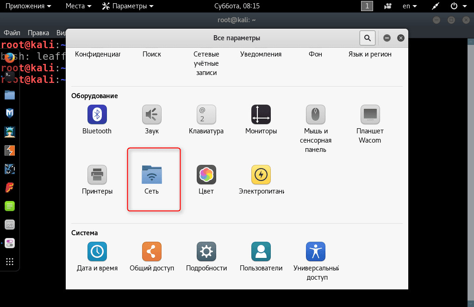Open Планшет Wacom settings
This screenshot has height=307, width=474.
pyautogui.click(x=370, y=124)
